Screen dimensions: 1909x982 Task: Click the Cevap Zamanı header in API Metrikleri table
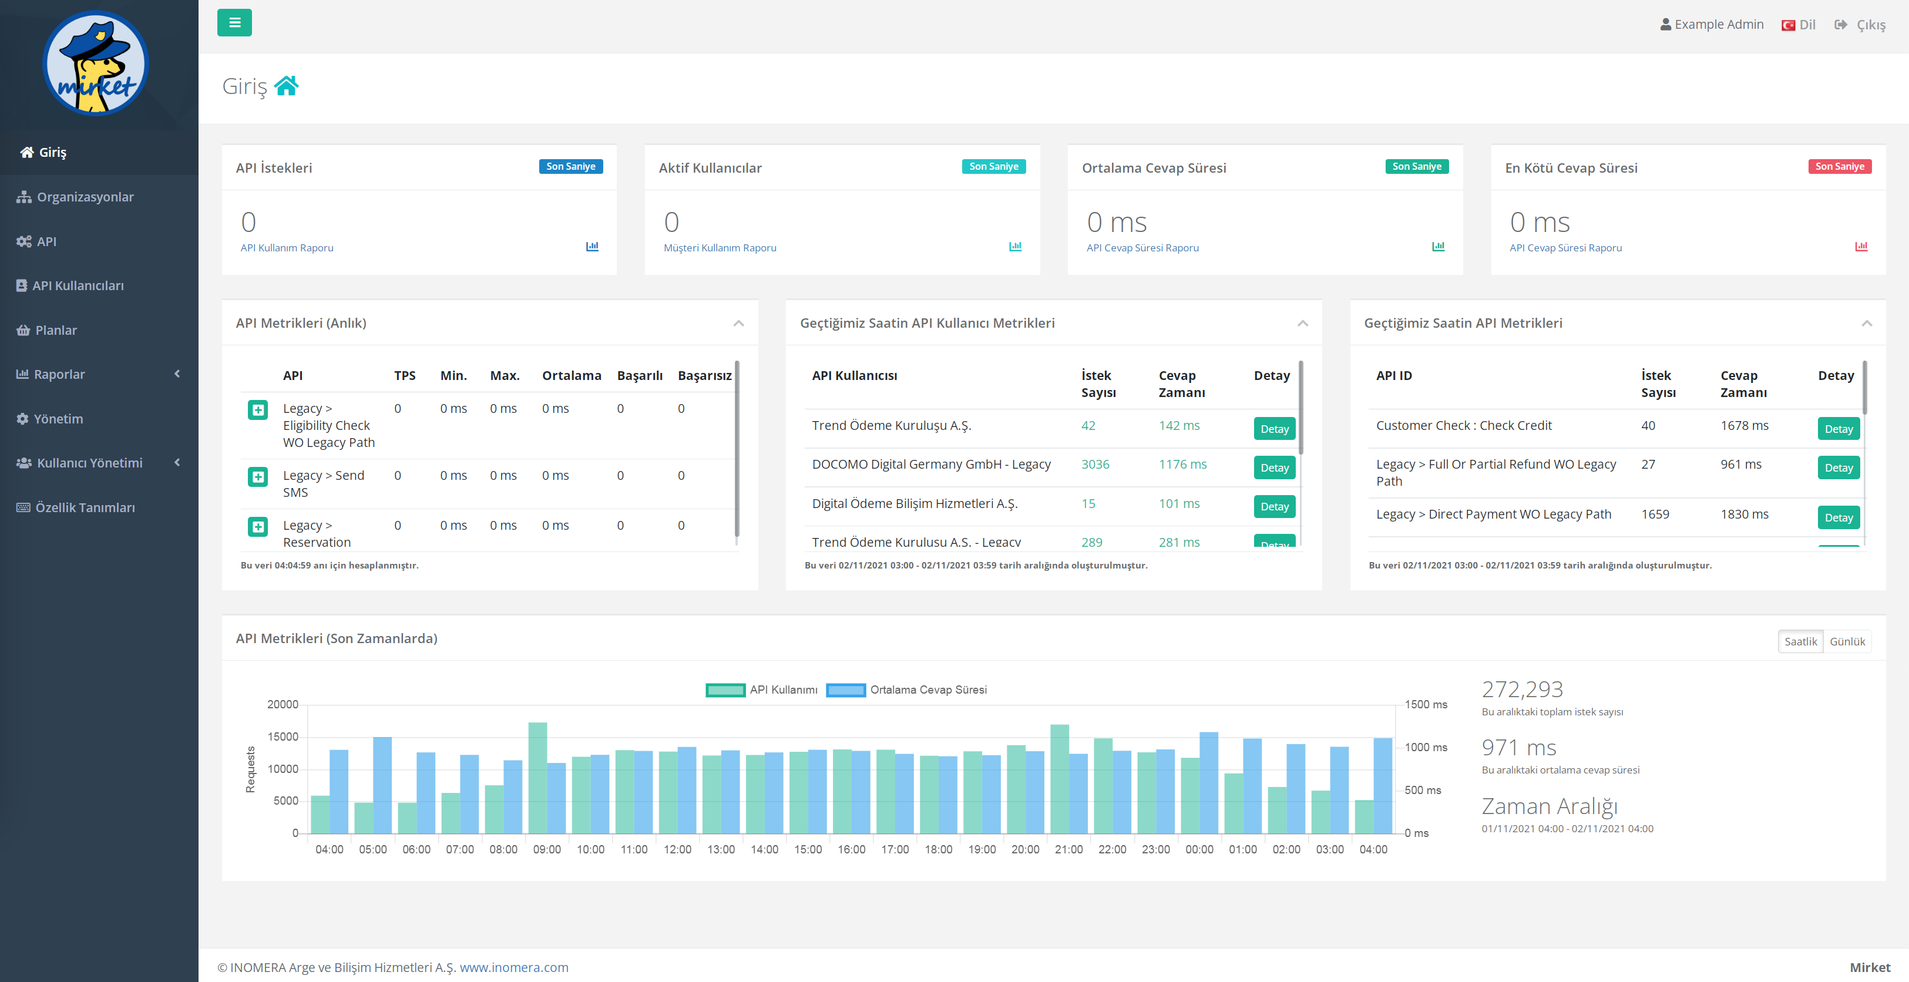1743,384
